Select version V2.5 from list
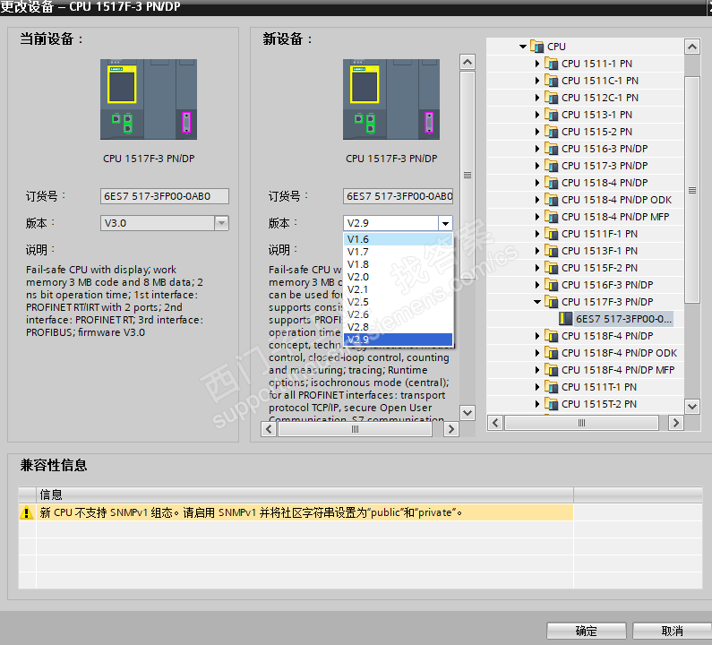 click(x=398, y=302)
